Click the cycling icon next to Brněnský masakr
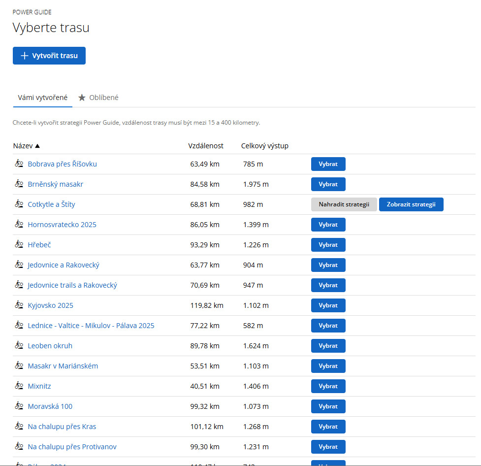 tap(19, 184)
